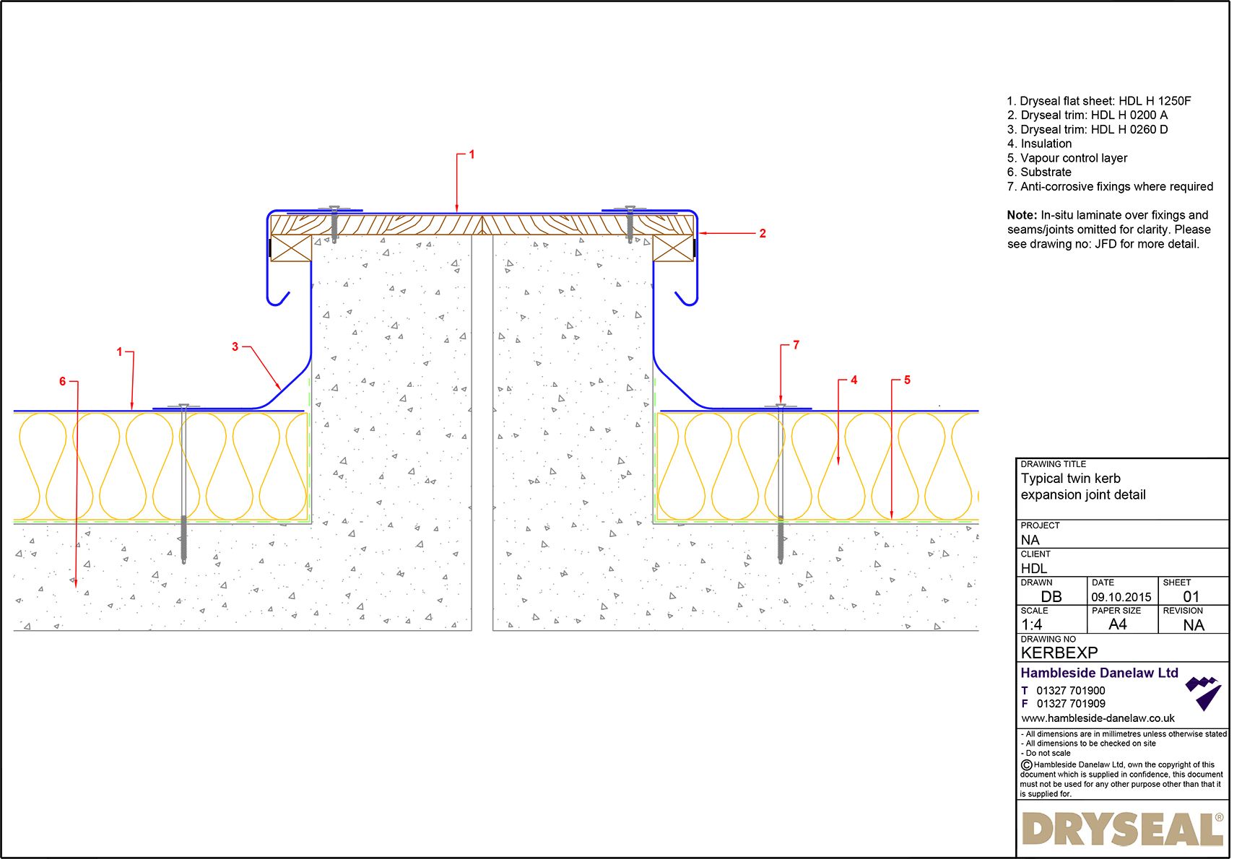The image size is (1242, 859).
Task: Open www.hambleside-danelaw.co.uk link
Action: (1098, 718)
